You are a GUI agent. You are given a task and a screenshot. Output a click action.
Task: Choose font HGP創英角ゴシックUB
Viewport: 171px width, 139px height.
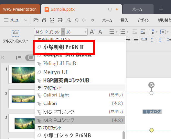[80, 81]
